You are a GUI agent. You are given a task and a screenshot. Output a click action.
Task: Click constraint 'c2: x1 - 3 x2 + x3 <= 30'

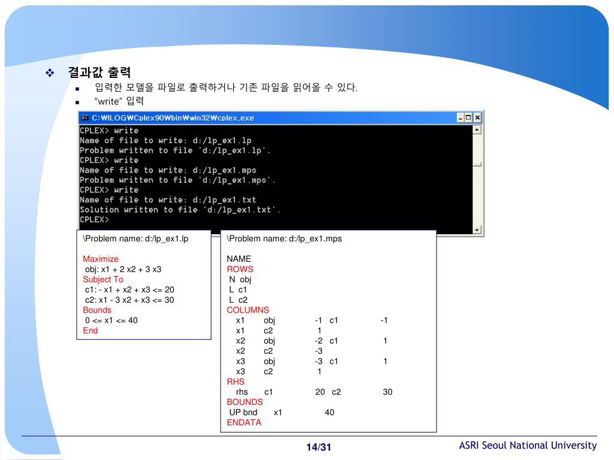point(130,299)
